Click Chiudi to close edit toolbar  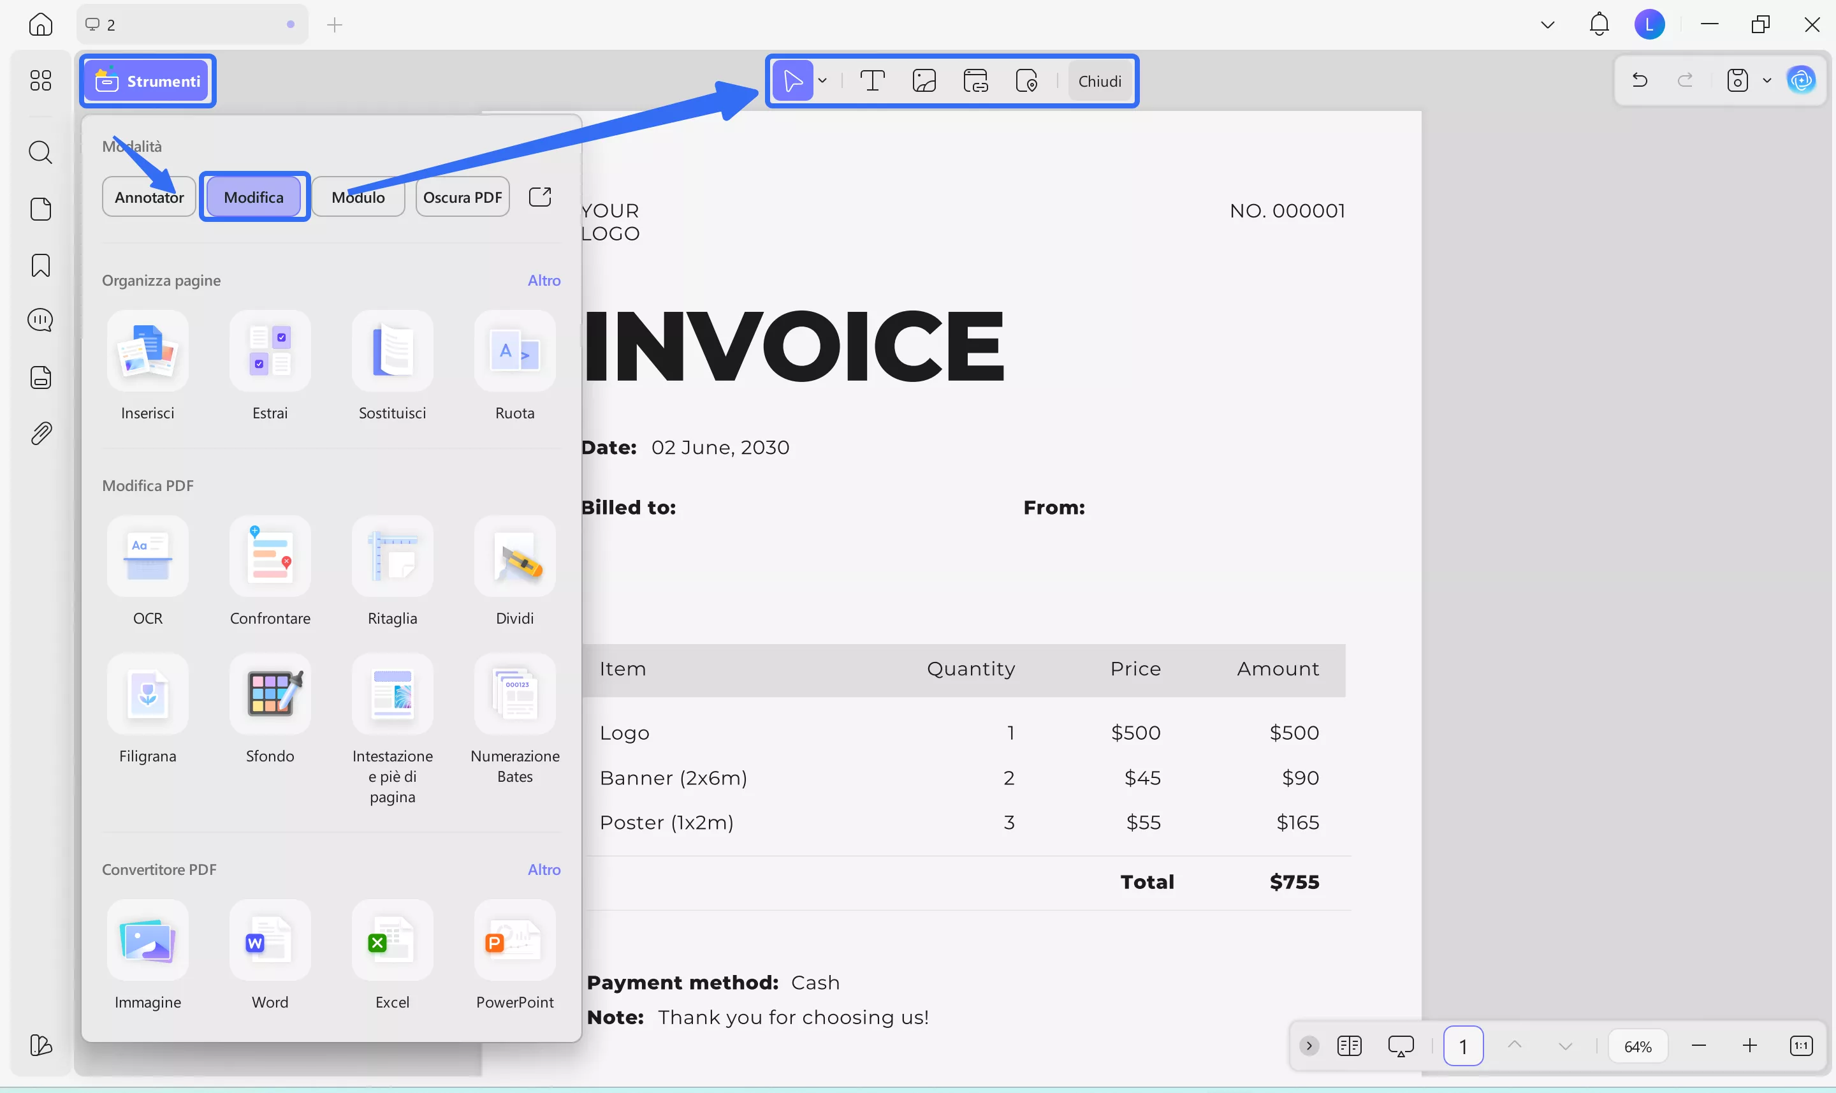point(1099,81)
